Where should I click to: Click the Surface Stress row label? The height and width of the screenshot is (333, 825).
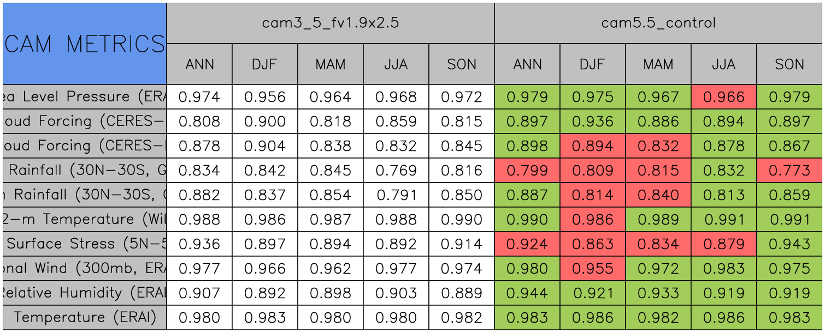tap(85, 244)
